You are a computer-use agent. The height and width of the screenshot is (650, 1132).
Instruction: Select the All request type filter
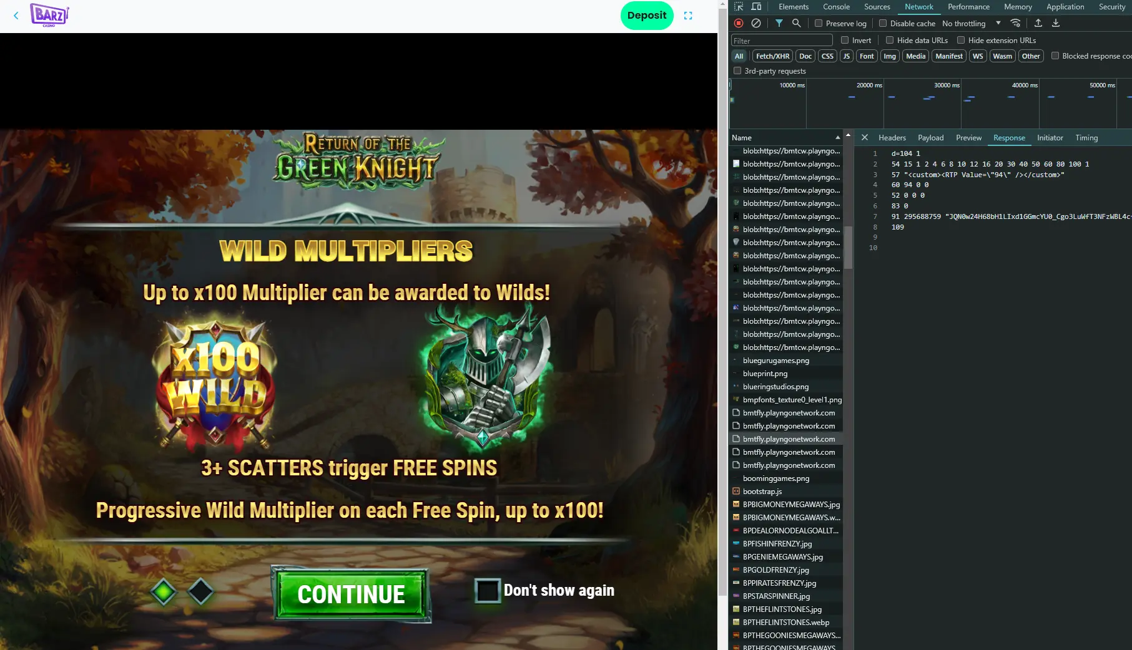pyautogui.click(x=739, y=56)
